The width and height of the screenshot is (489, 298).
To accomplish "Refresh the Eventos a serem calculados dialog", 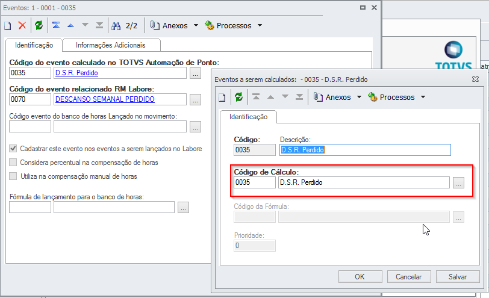I will point(239,97).
